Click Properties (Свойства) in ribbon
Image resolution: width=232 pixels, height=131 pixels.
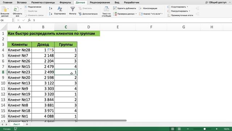tap(31, 11)
